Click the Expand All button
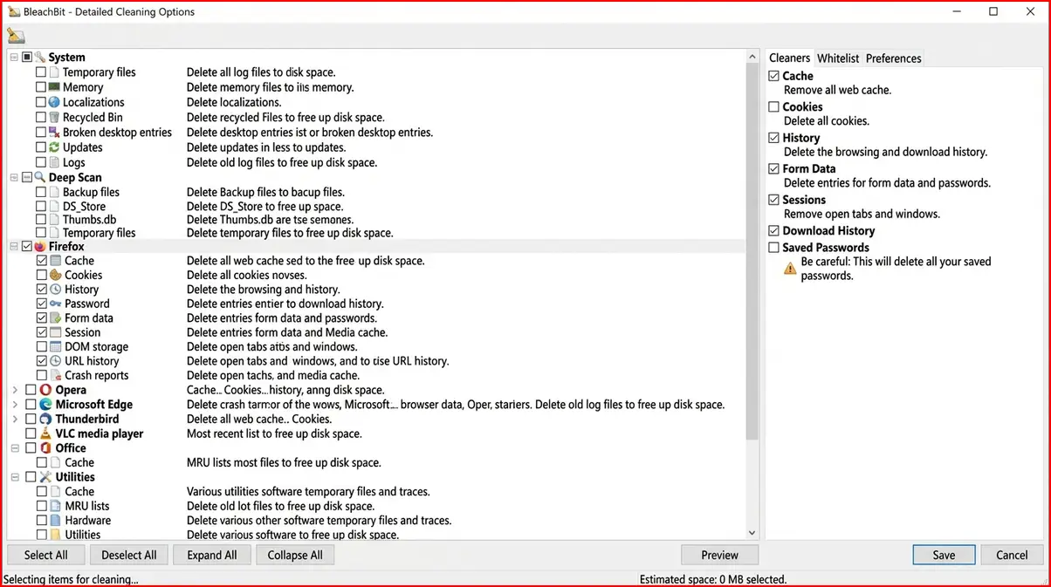The height and width of the screenshot is (587, 1051). 212,555
